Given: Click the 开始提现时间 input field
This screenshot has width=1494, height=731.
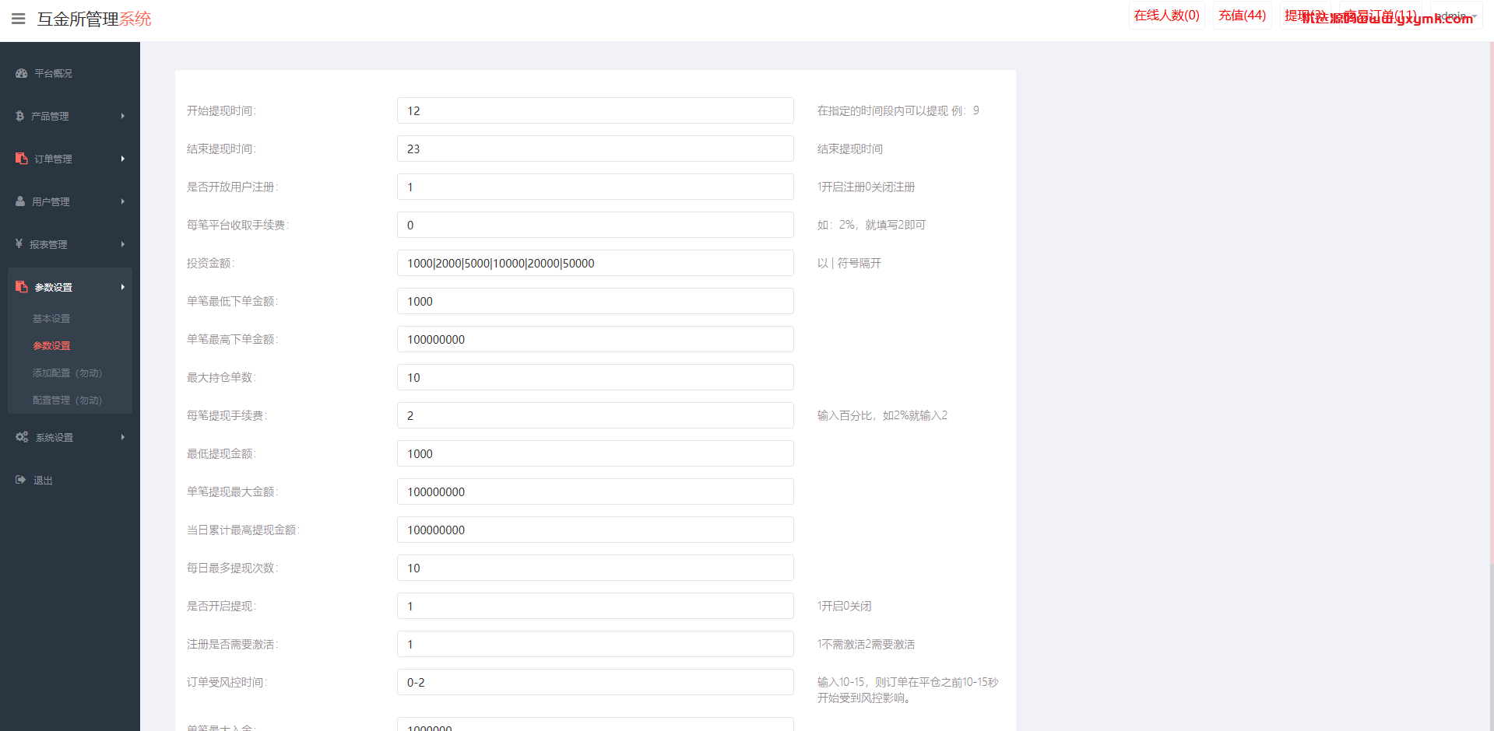Looking at the screenshot, I should pos(596,110).
